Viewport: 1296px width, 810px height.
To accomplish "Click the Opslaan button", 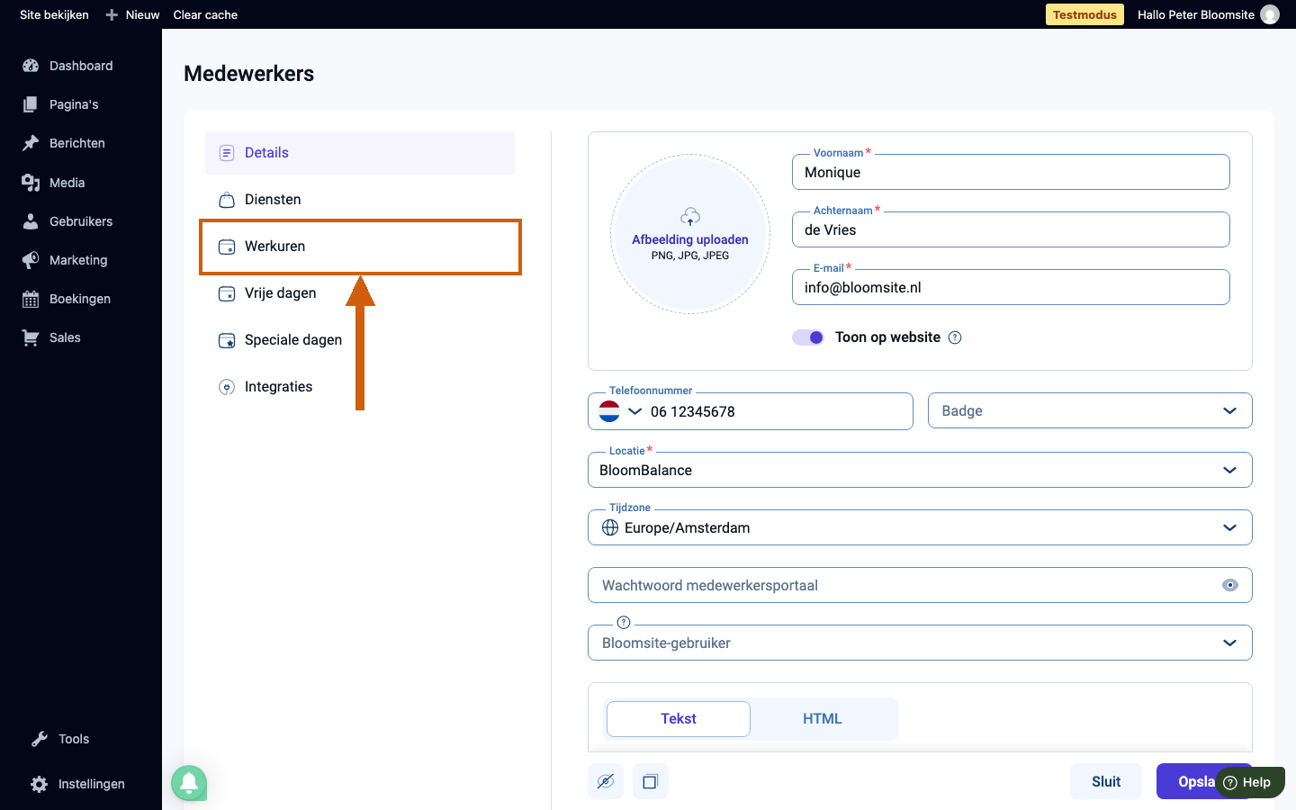I will tap(1188, 781).
